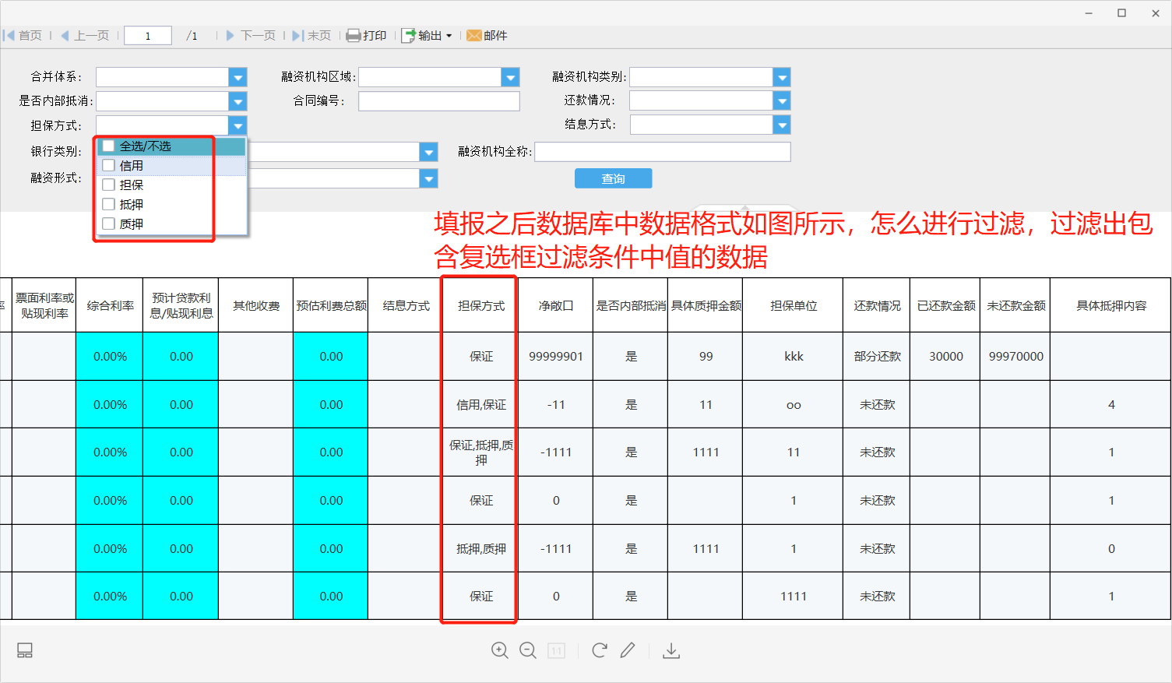The height and width of the screenshot is (683, 1172).
Task: Click the 未还款金额 column header
Action: (1015, 305)
